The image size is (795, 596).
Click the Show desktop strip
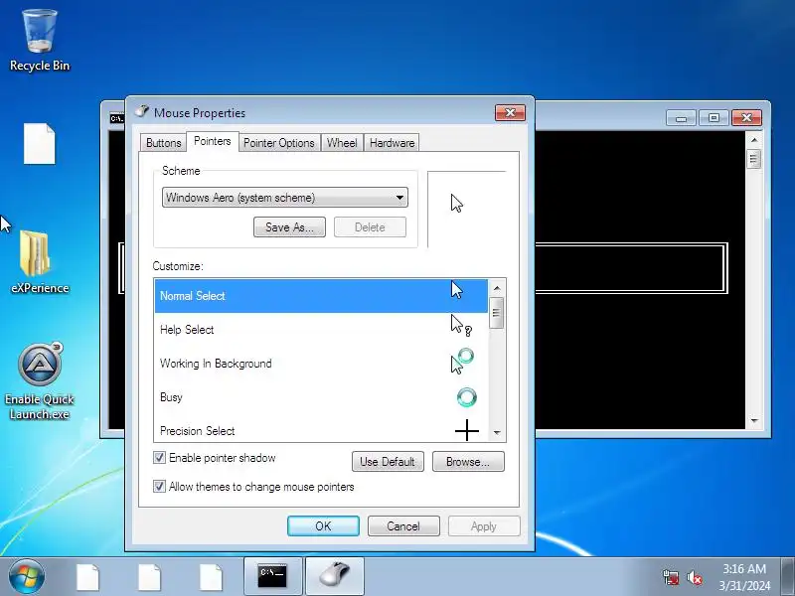tap(788, 576)
